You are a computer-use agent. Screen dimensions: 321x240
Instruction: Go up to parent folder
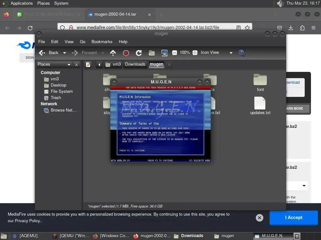click(113, 53)
